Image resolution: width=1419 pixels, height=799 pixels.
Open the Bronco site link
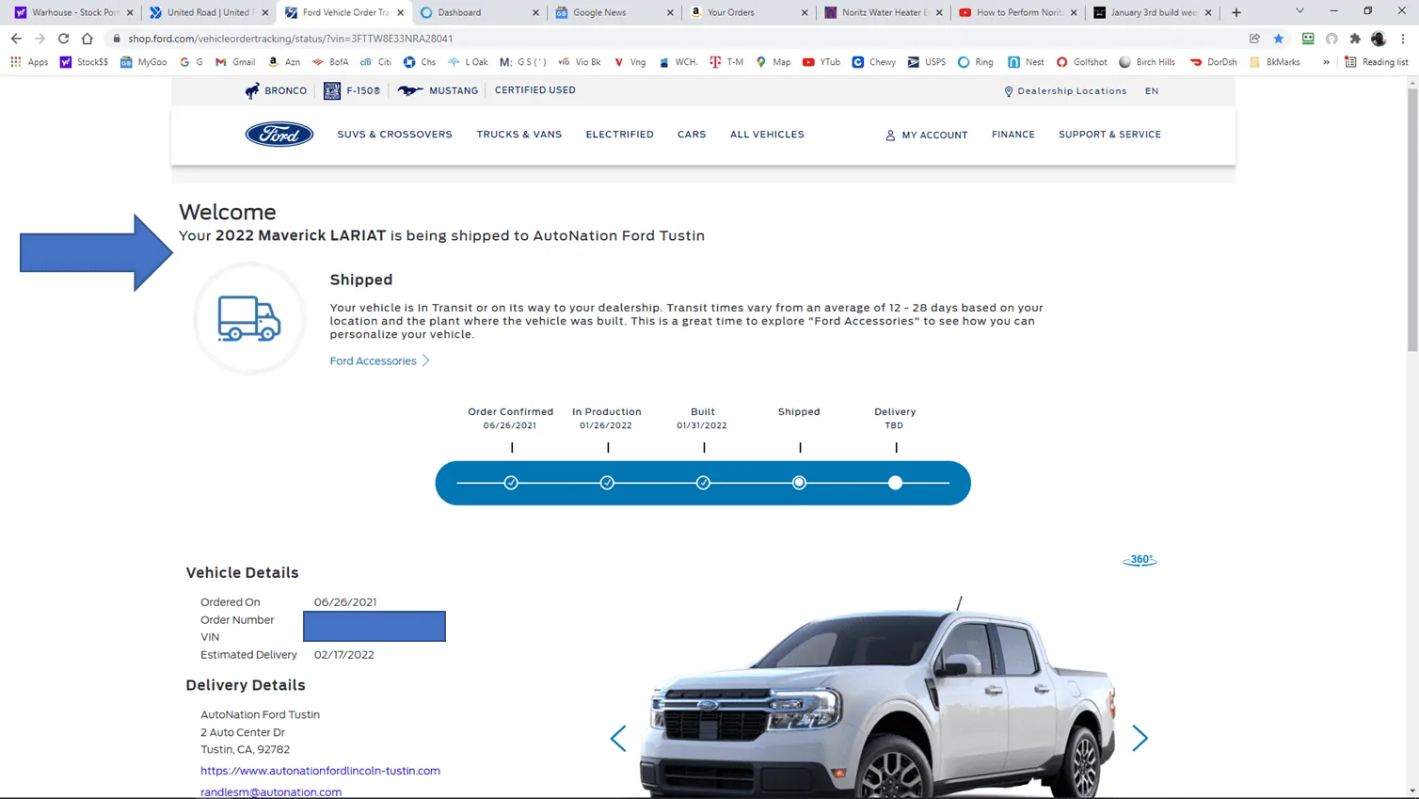tap(276, 90)
